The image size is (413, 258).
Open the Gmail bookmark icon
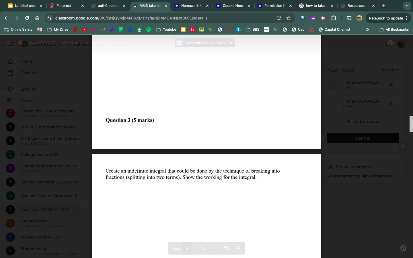tap(103, 29)
